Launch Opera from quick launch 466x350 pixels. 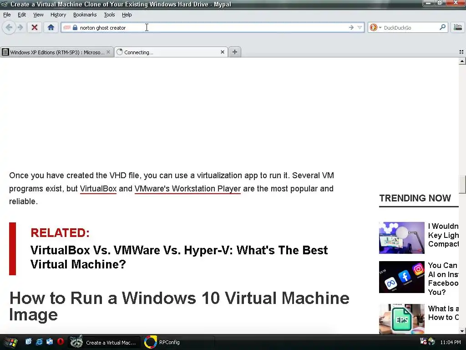(x=61, y=342)
